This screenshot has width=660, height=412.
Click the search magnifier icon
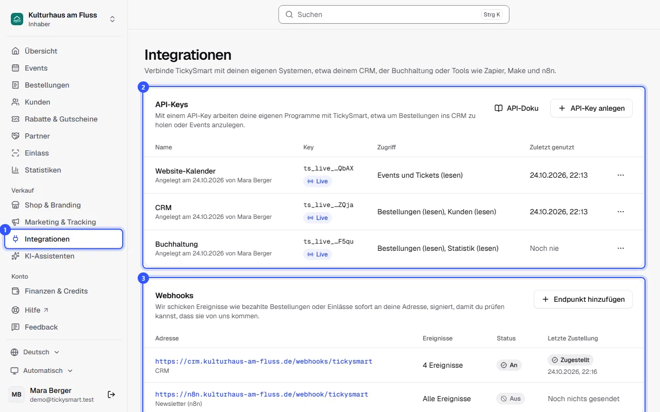(289, 14)
